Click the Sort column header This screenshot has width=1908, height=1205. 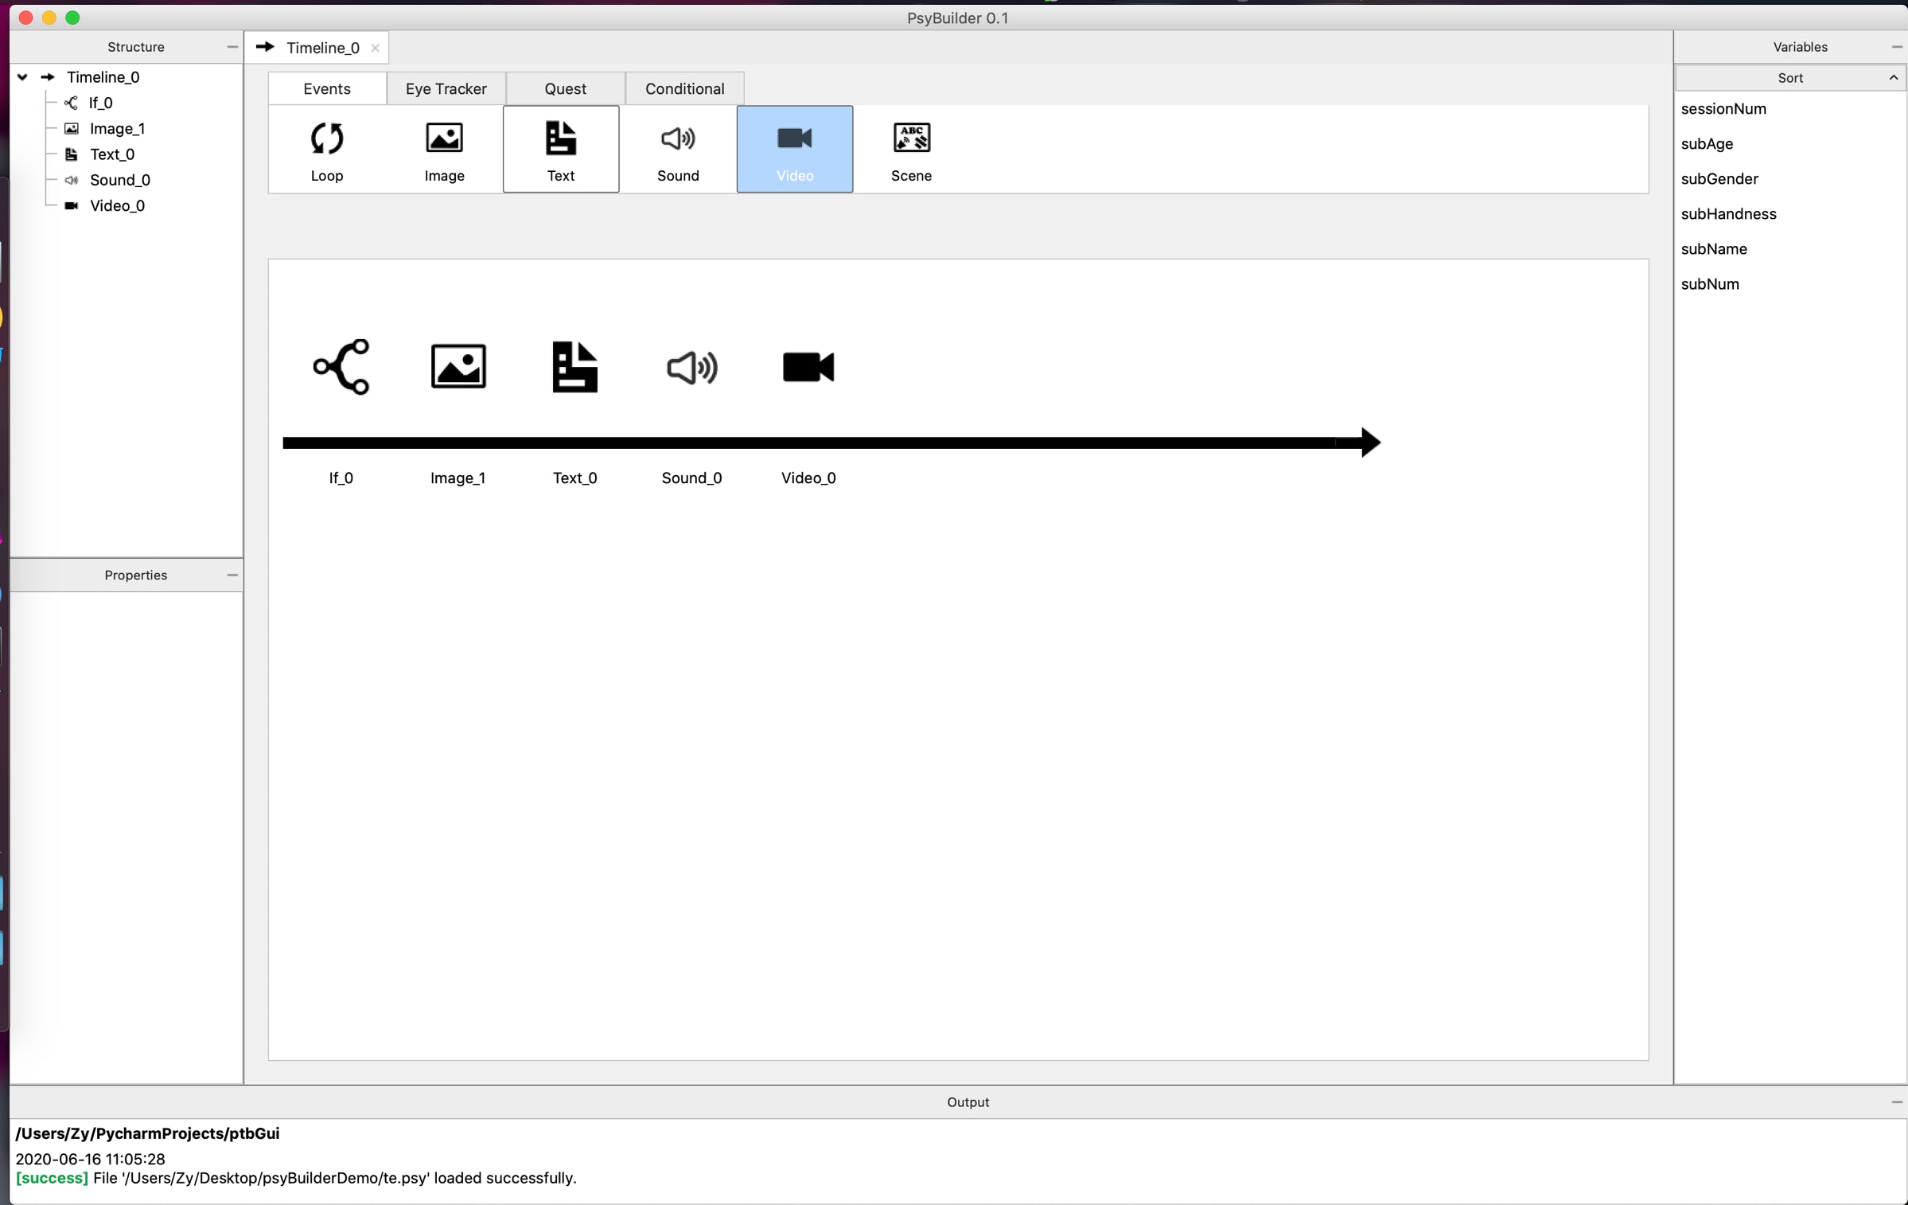pyautogui.click(x=1789, y=77)
